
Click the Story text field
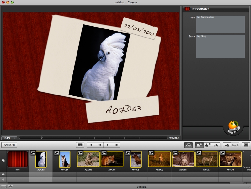221,46
